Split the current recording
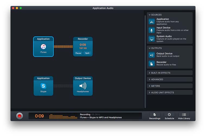The height and width of the screenshot is (136, 206). click(87, 53)
